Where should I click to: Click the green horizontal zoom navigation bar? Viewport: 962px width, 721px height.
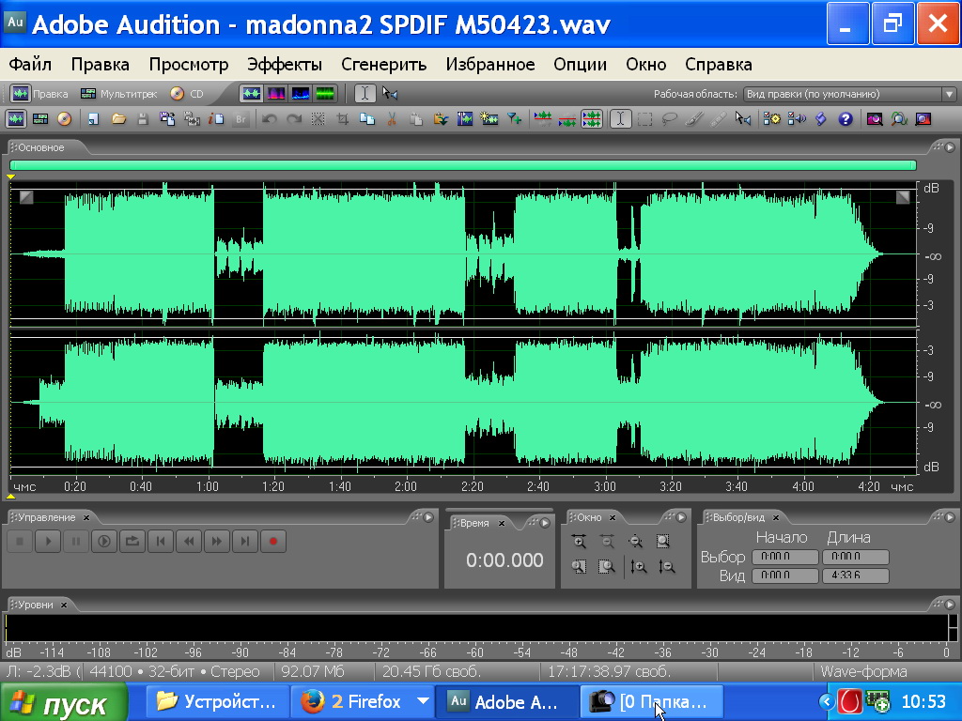point(463,165)
